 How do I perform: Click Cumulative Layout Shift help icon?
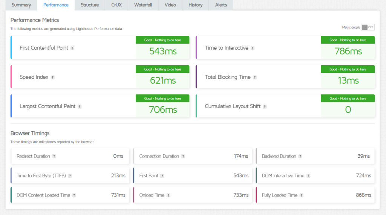[x=265, y=107]
